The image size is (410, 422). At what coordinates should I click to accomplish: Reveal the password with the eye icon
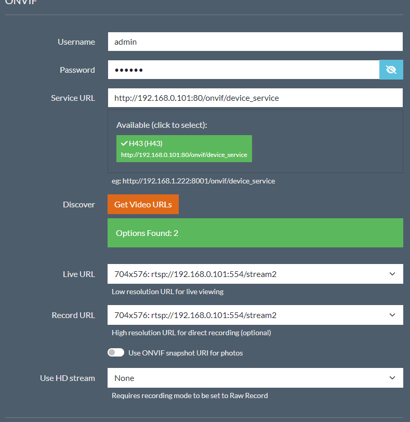point(391,70)
